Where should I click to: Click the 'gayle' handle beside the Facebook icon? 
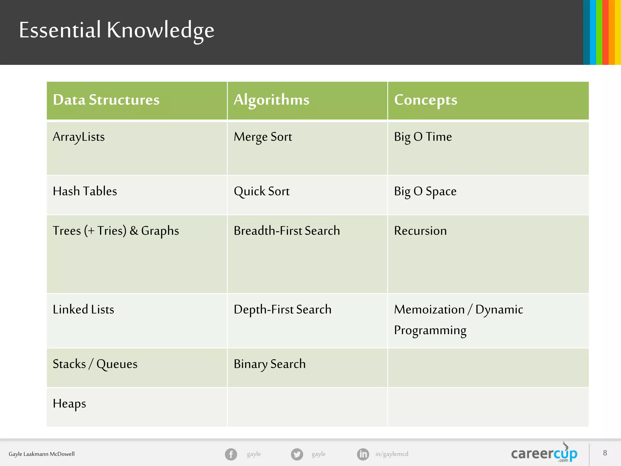click(254, 454)
